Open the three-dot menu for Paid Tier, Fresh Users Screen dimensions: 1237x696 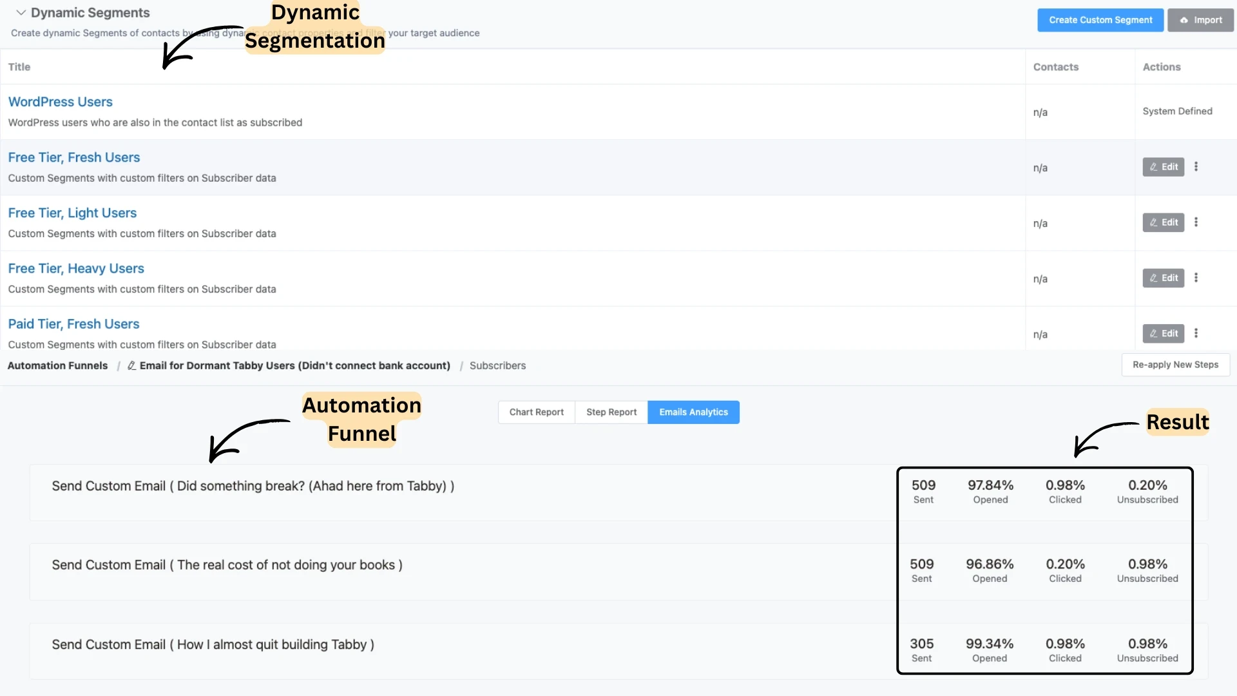[x=1196, y=333]
